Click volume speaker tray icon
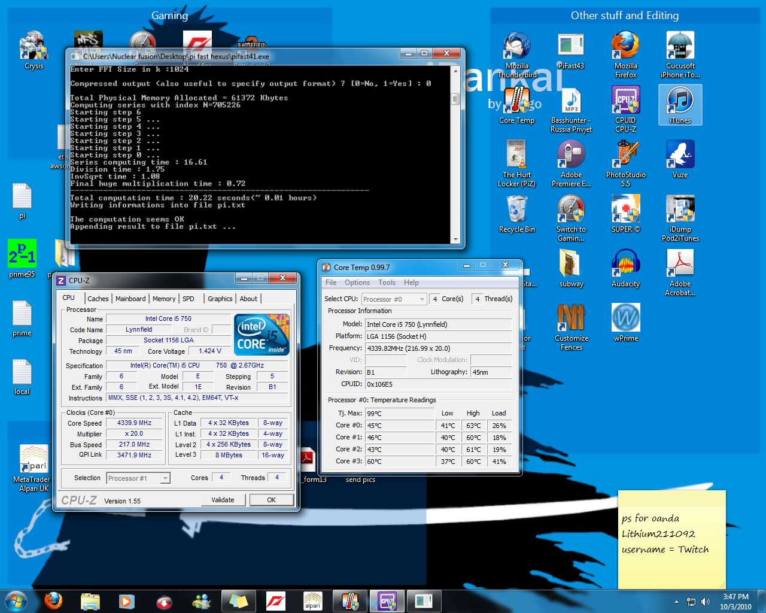Screen dimensions: 766x613 click(x=706, y=601)
